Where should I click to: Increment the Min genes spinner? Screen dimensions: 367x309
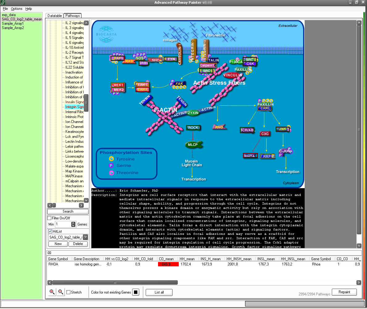tap(73, 223)
